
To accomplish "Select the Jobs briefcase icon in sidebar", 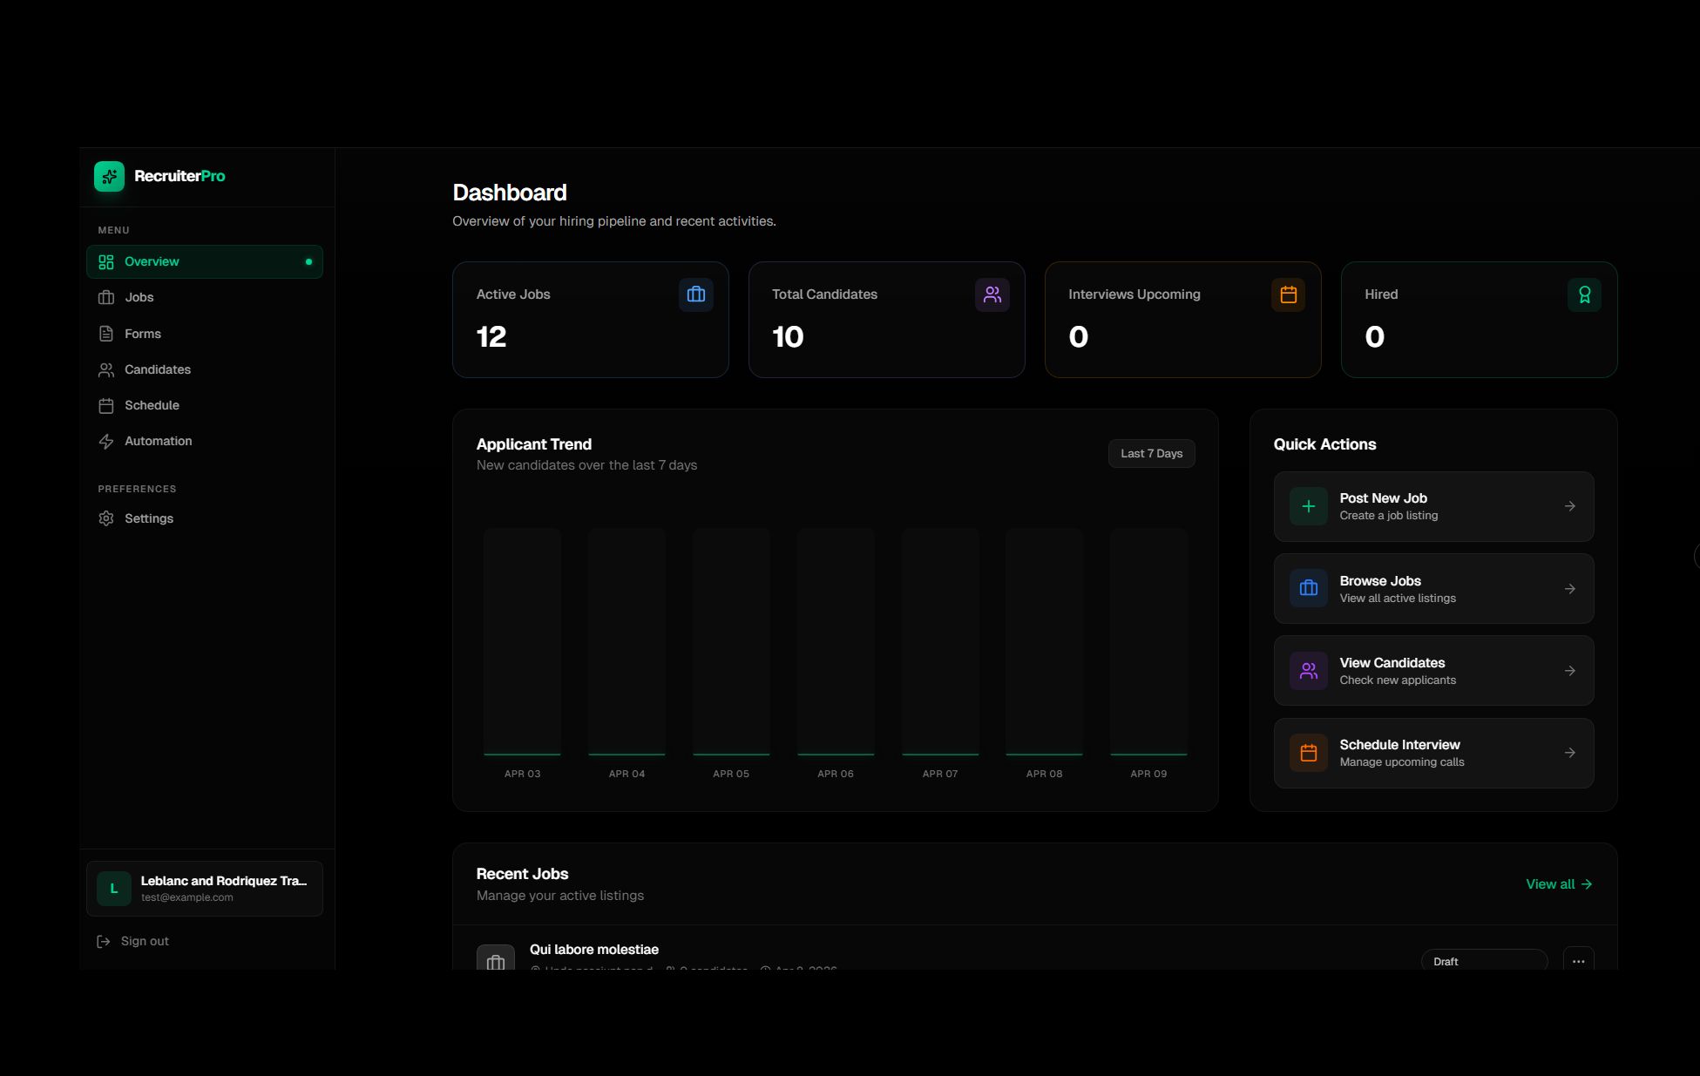I will click(105, 297).
